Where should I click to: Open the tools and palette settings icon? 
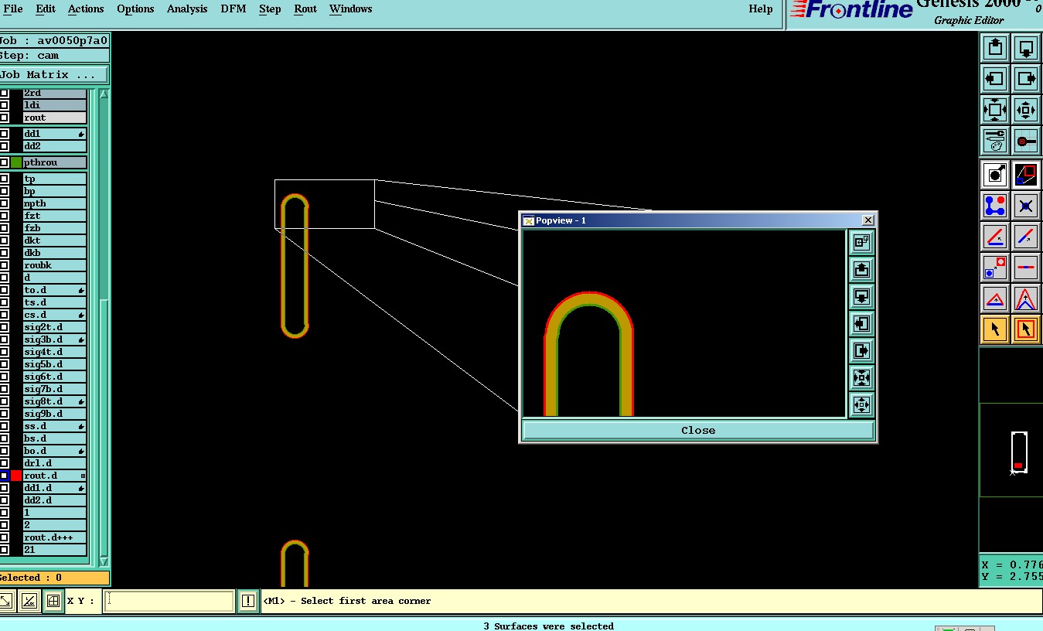995,141
